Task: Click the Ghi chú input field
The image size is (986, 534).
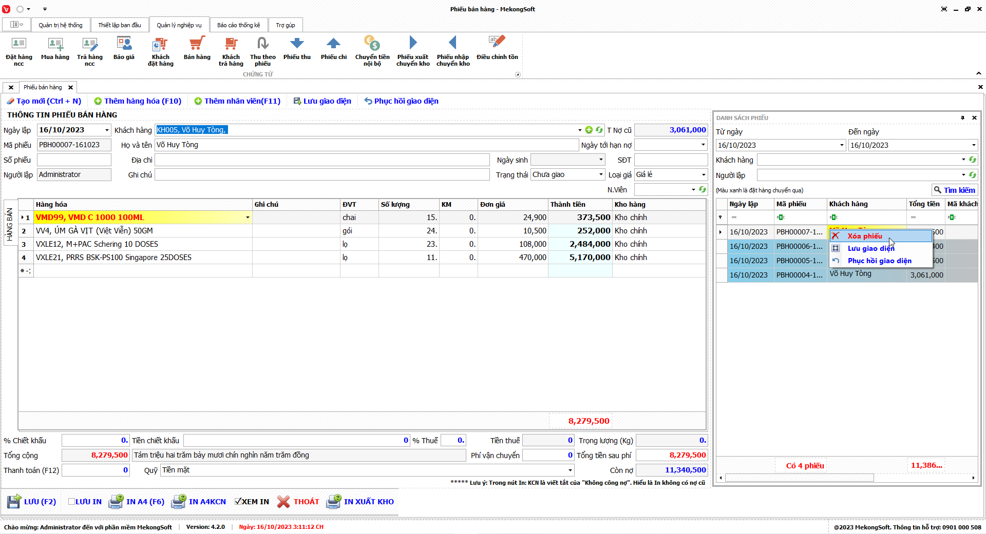Action: 322,175
